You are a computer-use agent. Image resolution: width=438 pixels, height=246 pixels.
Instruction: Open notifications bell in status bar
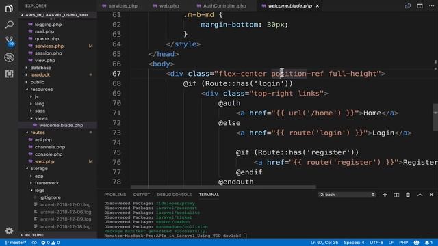[429, 243]
